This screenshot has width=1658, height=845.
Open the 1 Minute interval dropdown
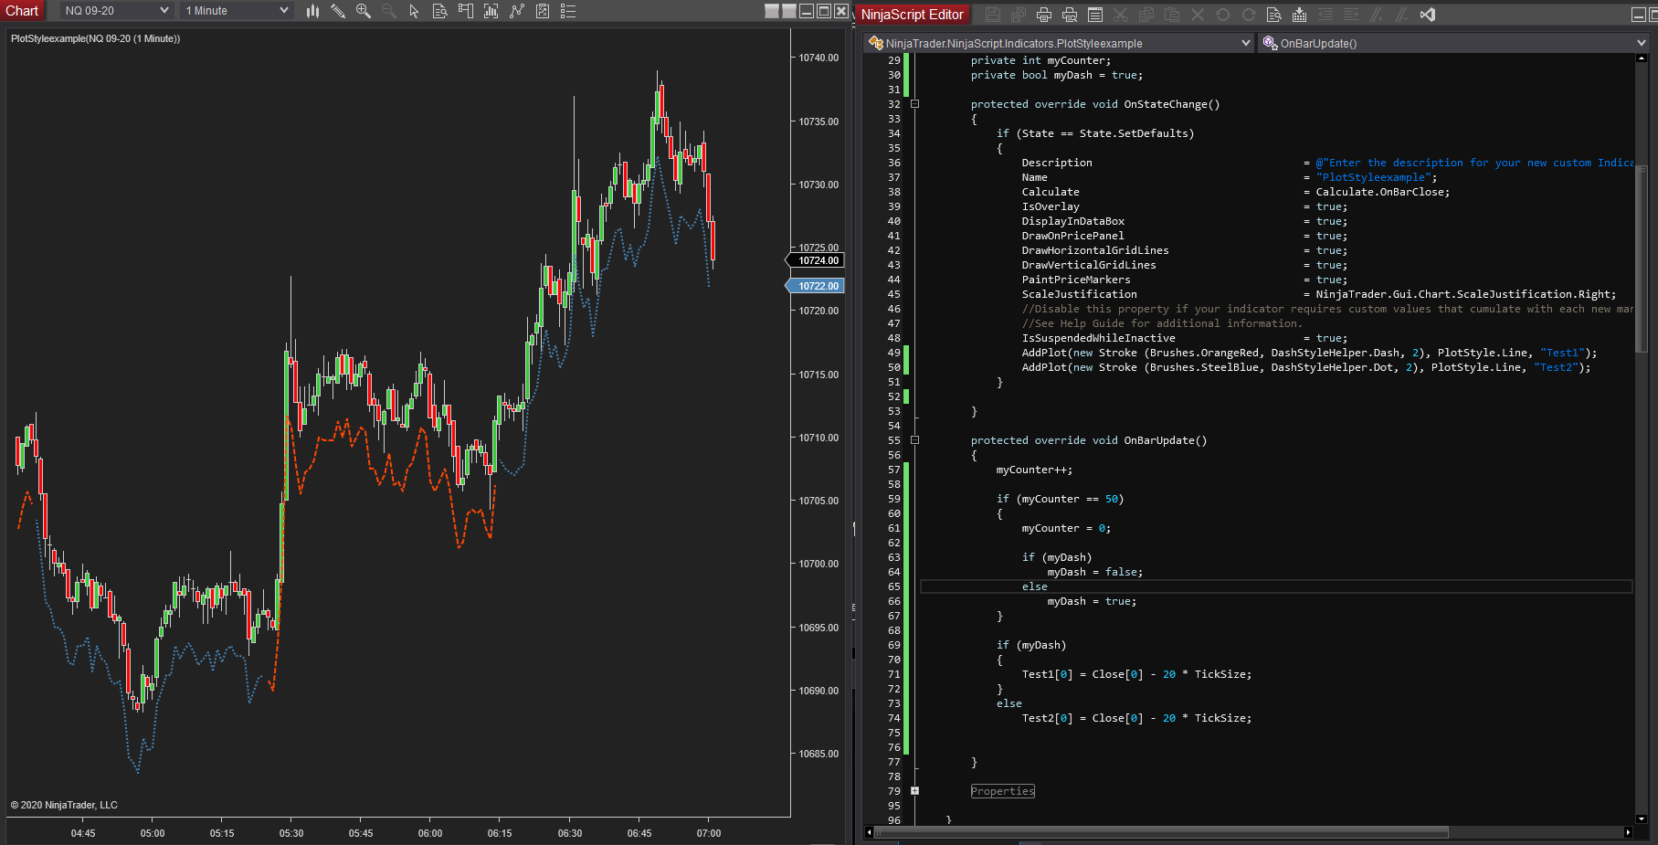coord(236,11)
